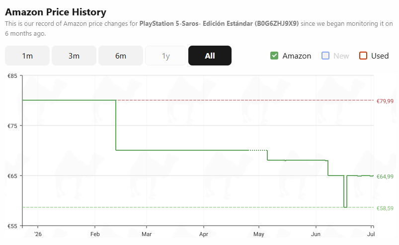This screenshot has height=245, width=399.
Task: Click the dotted green line segment
Action: point(258,150)
